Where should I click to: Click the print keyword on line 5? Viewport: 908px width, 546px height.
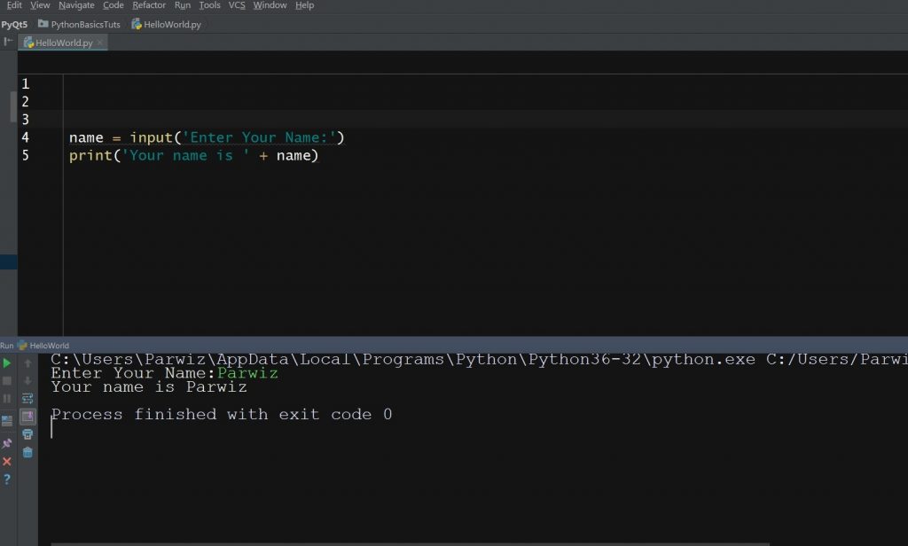point(90,156)
